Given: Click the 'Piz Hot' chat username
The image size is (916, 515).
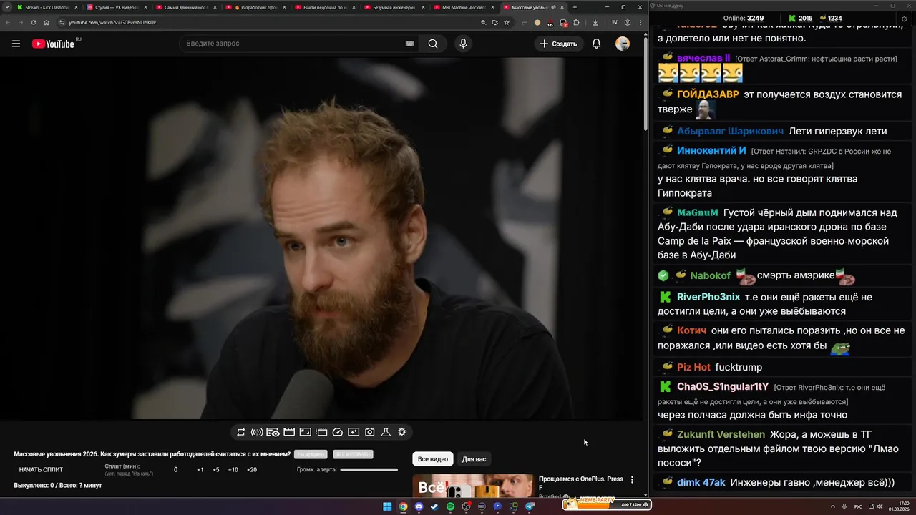Looking at the screenshot, I should [693, 367].
